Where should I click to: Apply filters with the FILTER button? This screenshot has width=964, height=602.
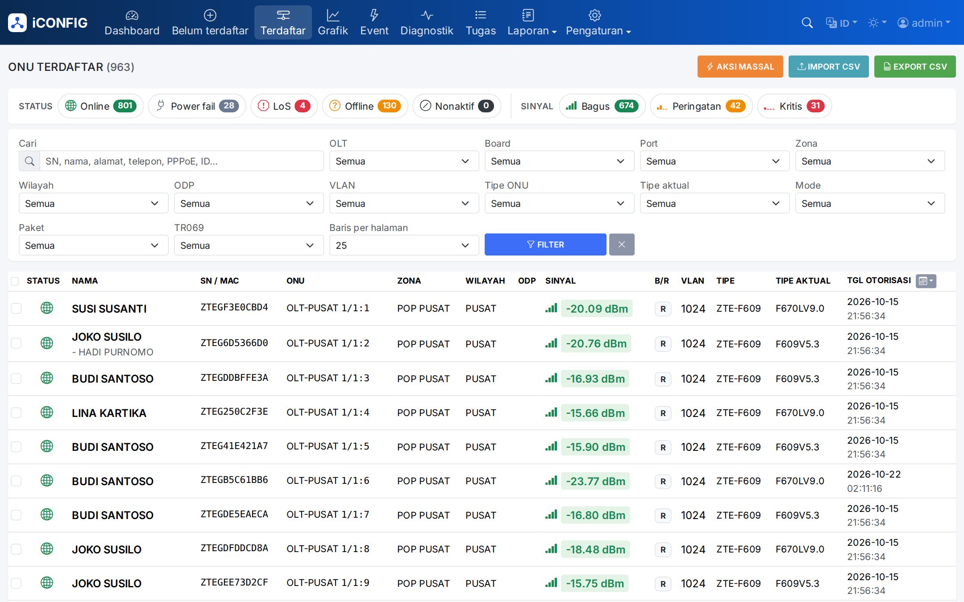(545, 244)
